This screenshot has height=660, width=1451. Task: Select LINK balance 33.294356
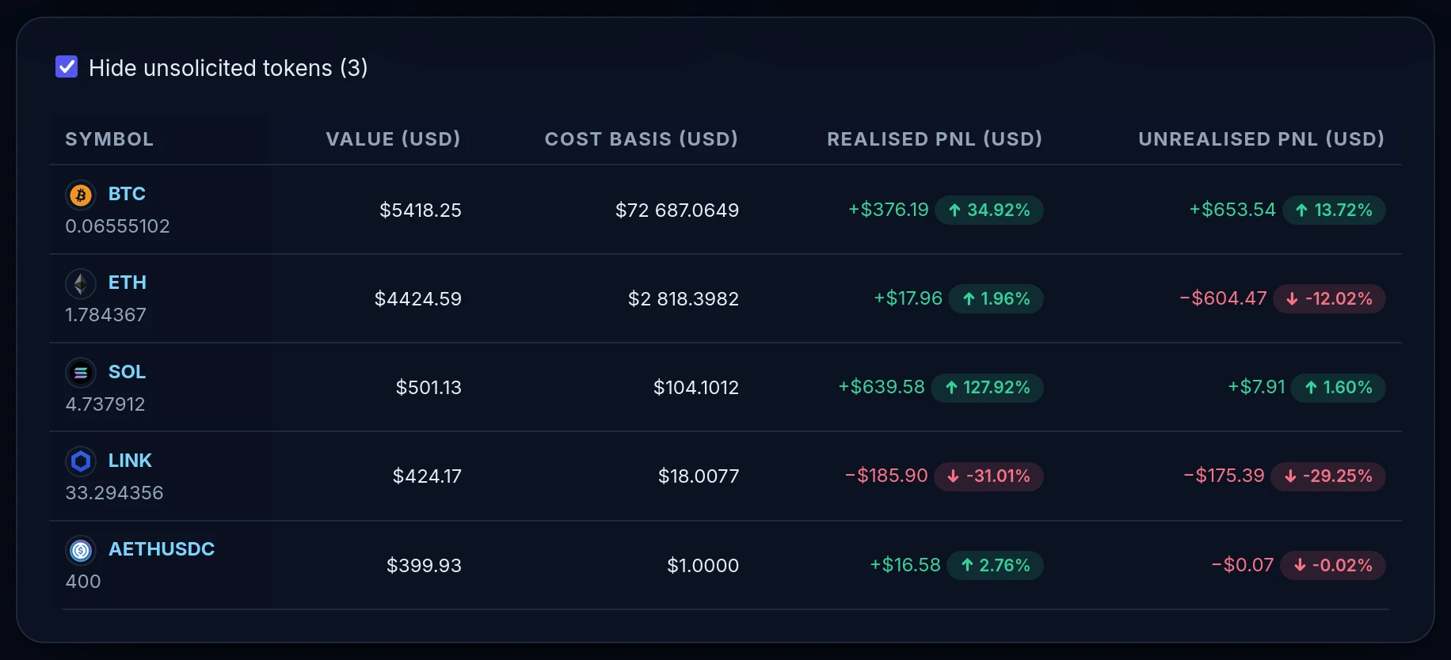(x=114, y=493)
